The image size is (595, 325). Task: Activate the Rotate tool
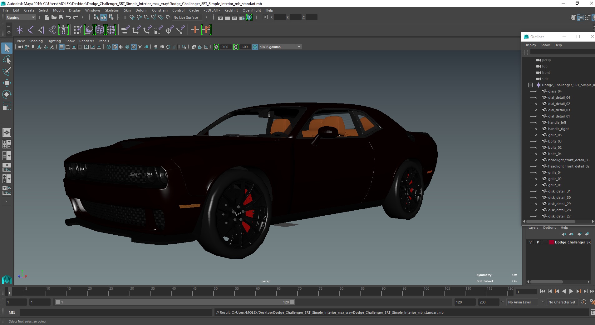7,94
